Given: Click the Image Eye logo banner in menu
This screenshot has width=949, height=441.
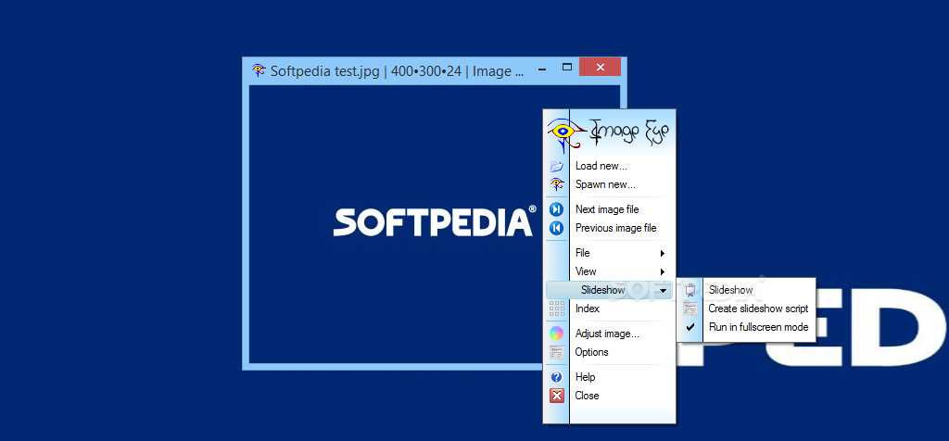Looking at the screenshot, I should click(x=609, y=133).
